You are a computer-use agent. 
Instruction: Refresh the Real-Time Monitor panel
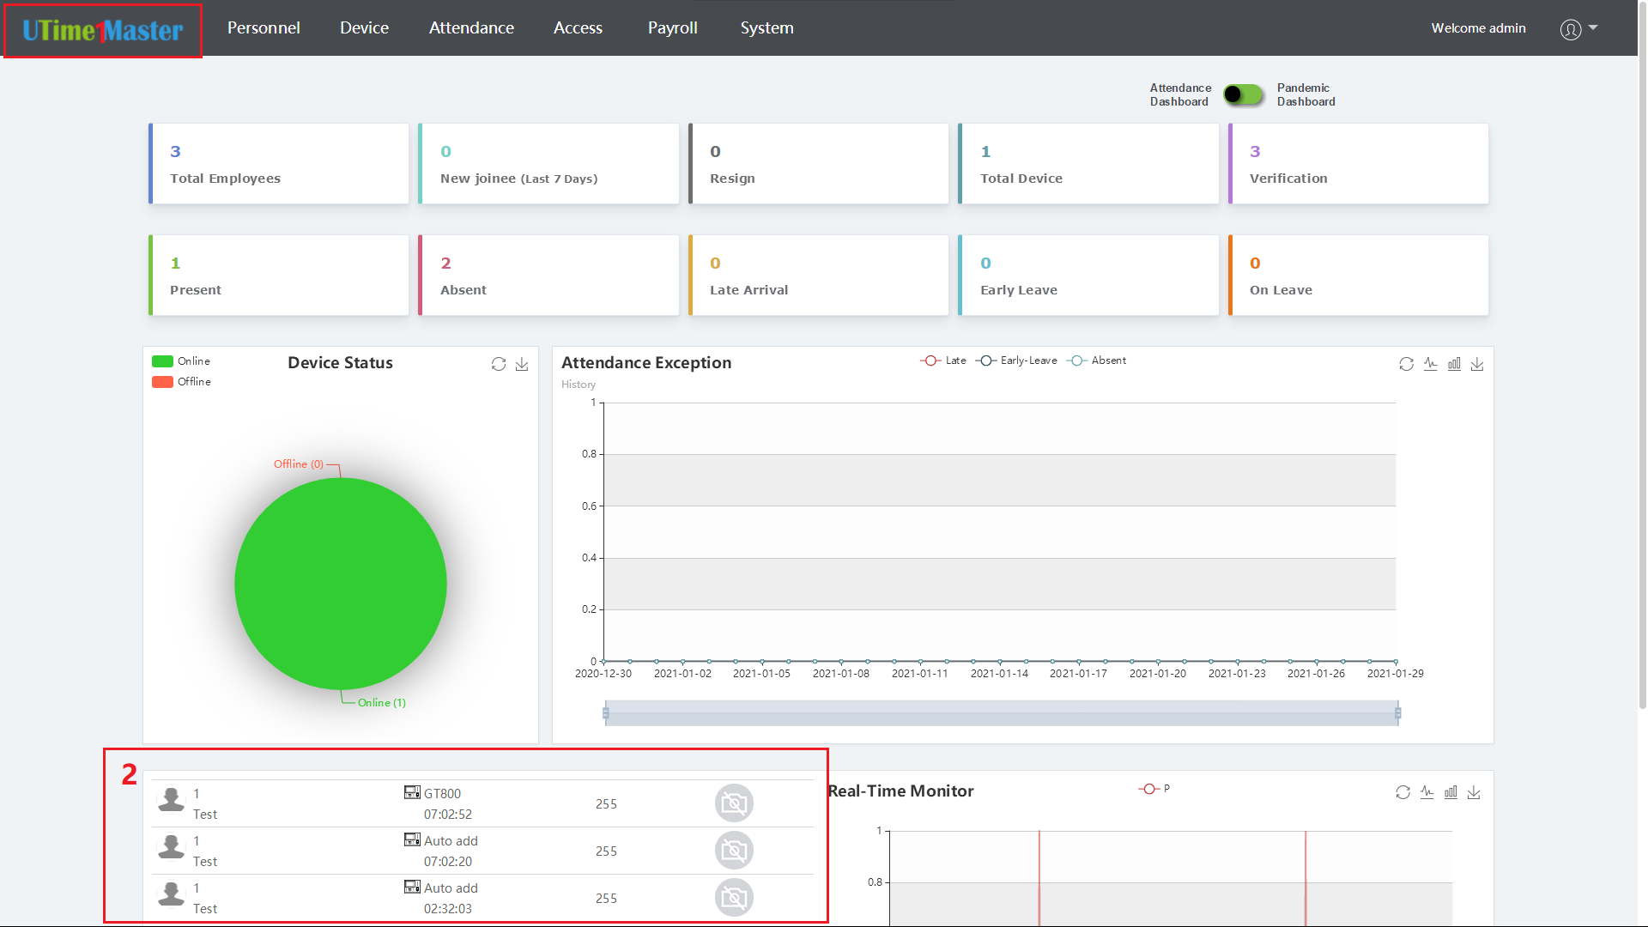[1403, 792]
